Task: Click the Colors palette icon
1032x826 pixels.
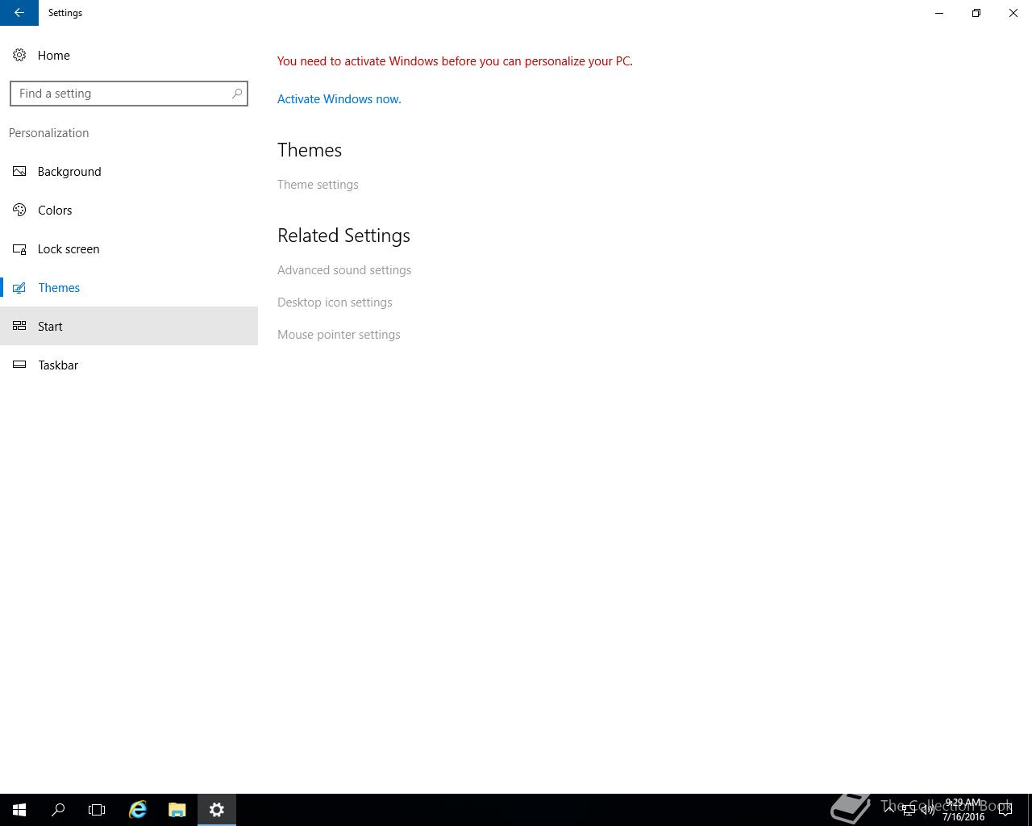Action: point(19,210)
